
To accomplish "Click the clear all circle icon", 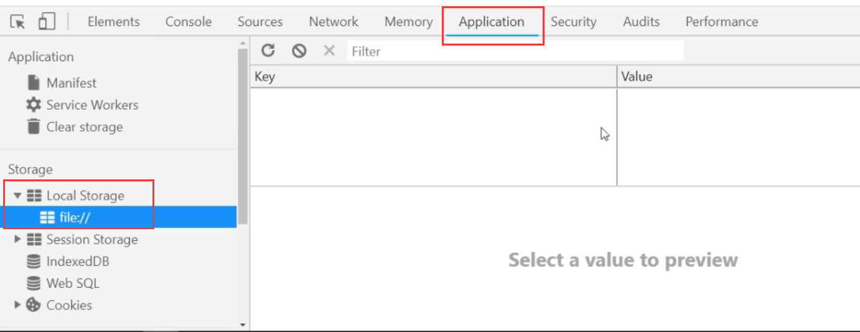I will pos(299,51).
